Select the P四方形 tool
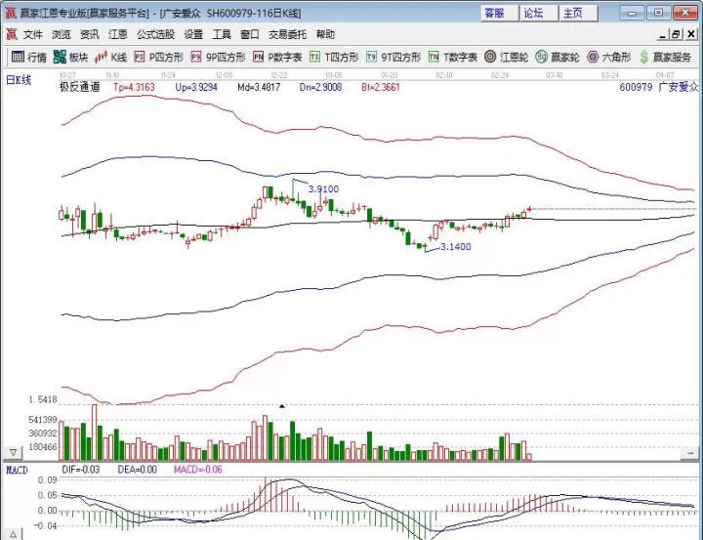This screenshot has width=703, height=540. [159, 57]
